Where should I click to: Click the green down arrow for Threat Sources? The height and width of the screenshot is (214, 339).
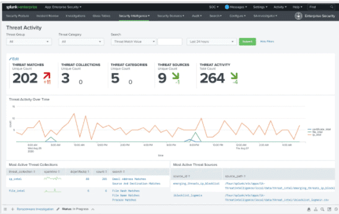[176, 75]
